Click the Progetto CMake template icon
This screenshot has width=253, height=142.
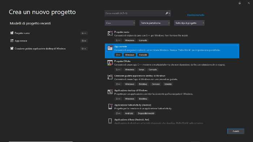tap(110, 63)
